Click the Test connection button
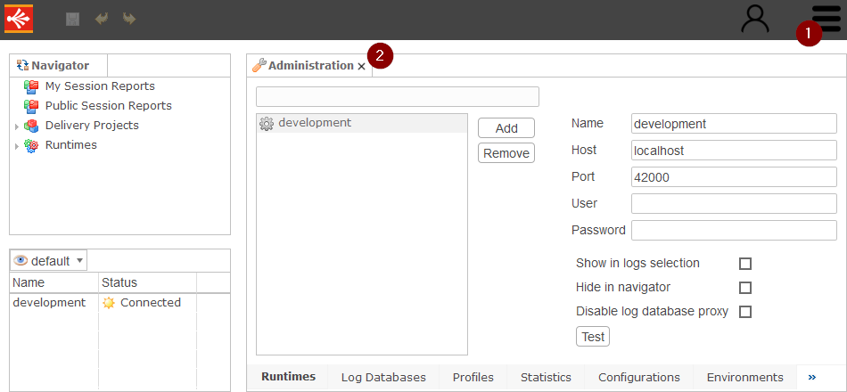The height and width of the screenshot is (392, 847). [x=593, y=337]
